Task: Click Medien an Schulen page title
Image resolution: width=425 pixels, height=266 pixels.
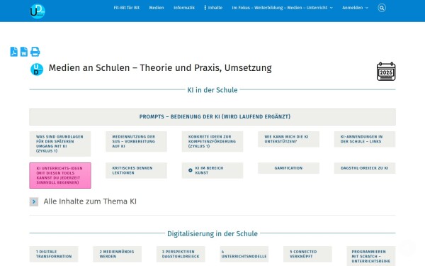Action: tap(160, 68)
